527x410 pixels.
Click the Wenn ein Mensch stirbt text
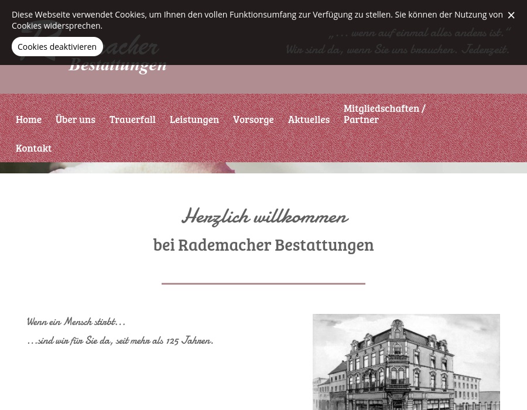click(x=76, y=322)
